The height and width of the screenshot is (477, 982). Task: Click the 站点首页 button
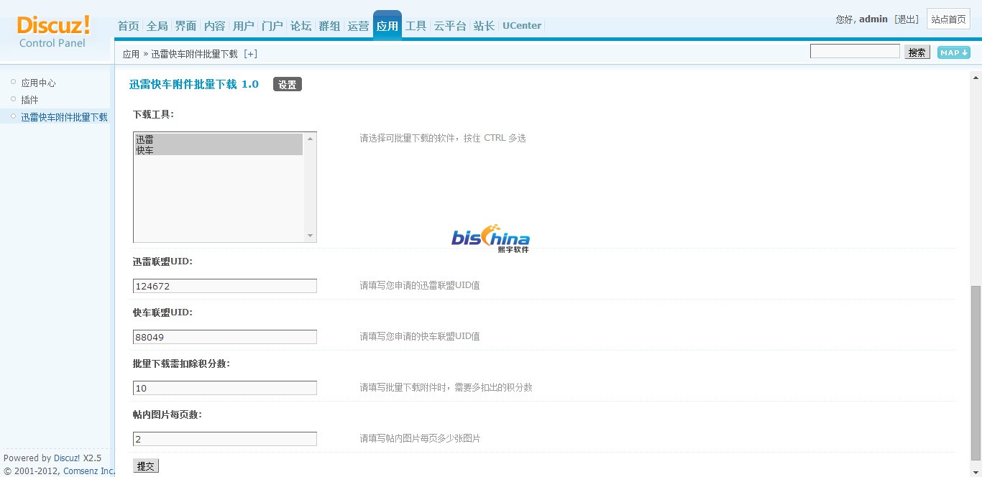point(948,19)
